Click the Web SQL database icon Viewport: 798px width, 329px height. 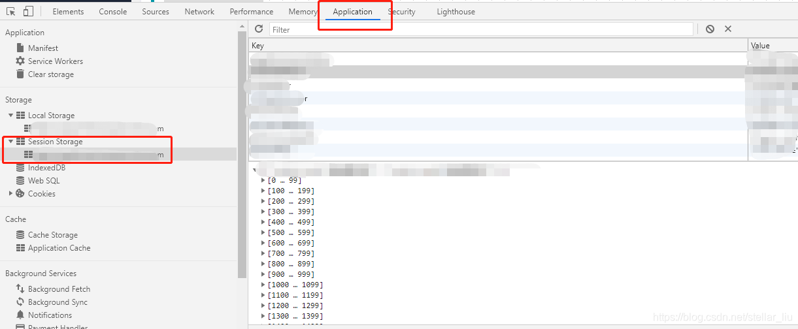coord(20,181)
